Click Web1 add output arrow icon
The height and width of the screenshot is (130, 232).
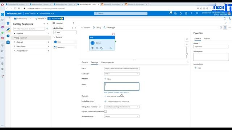pyautogui.click(x=111, y=48)
